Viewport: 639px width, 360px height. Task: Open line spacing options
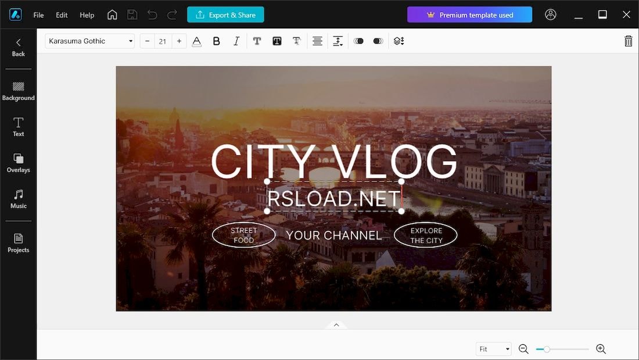338,41
